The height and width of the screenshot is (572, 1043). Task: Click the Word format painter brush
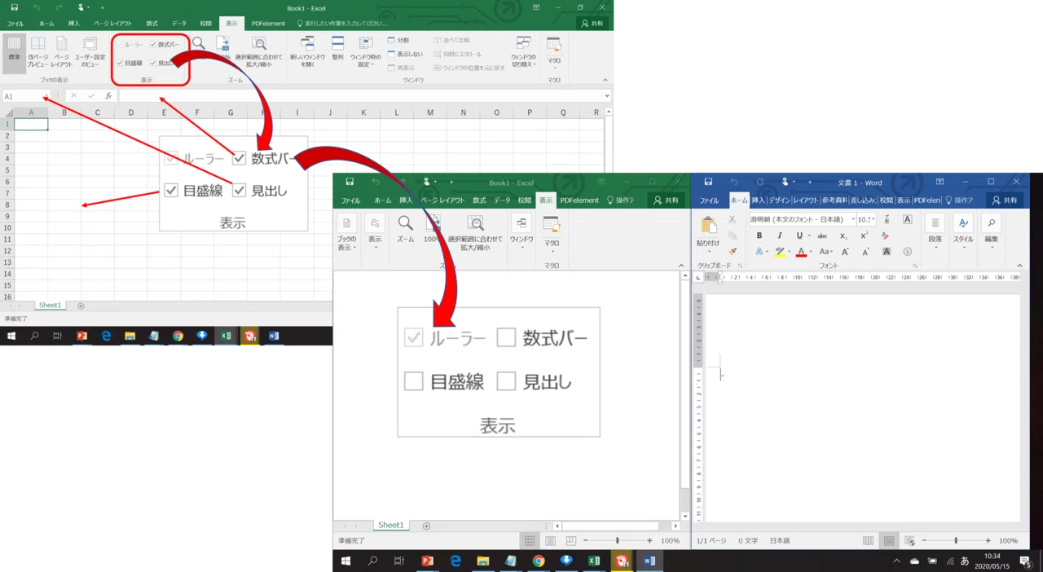[x=732, y=252]
